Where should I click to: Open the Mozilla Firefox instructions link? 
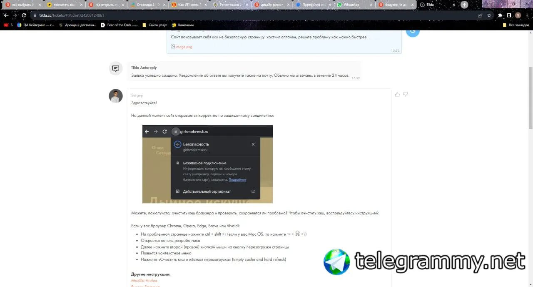point(144,281)
